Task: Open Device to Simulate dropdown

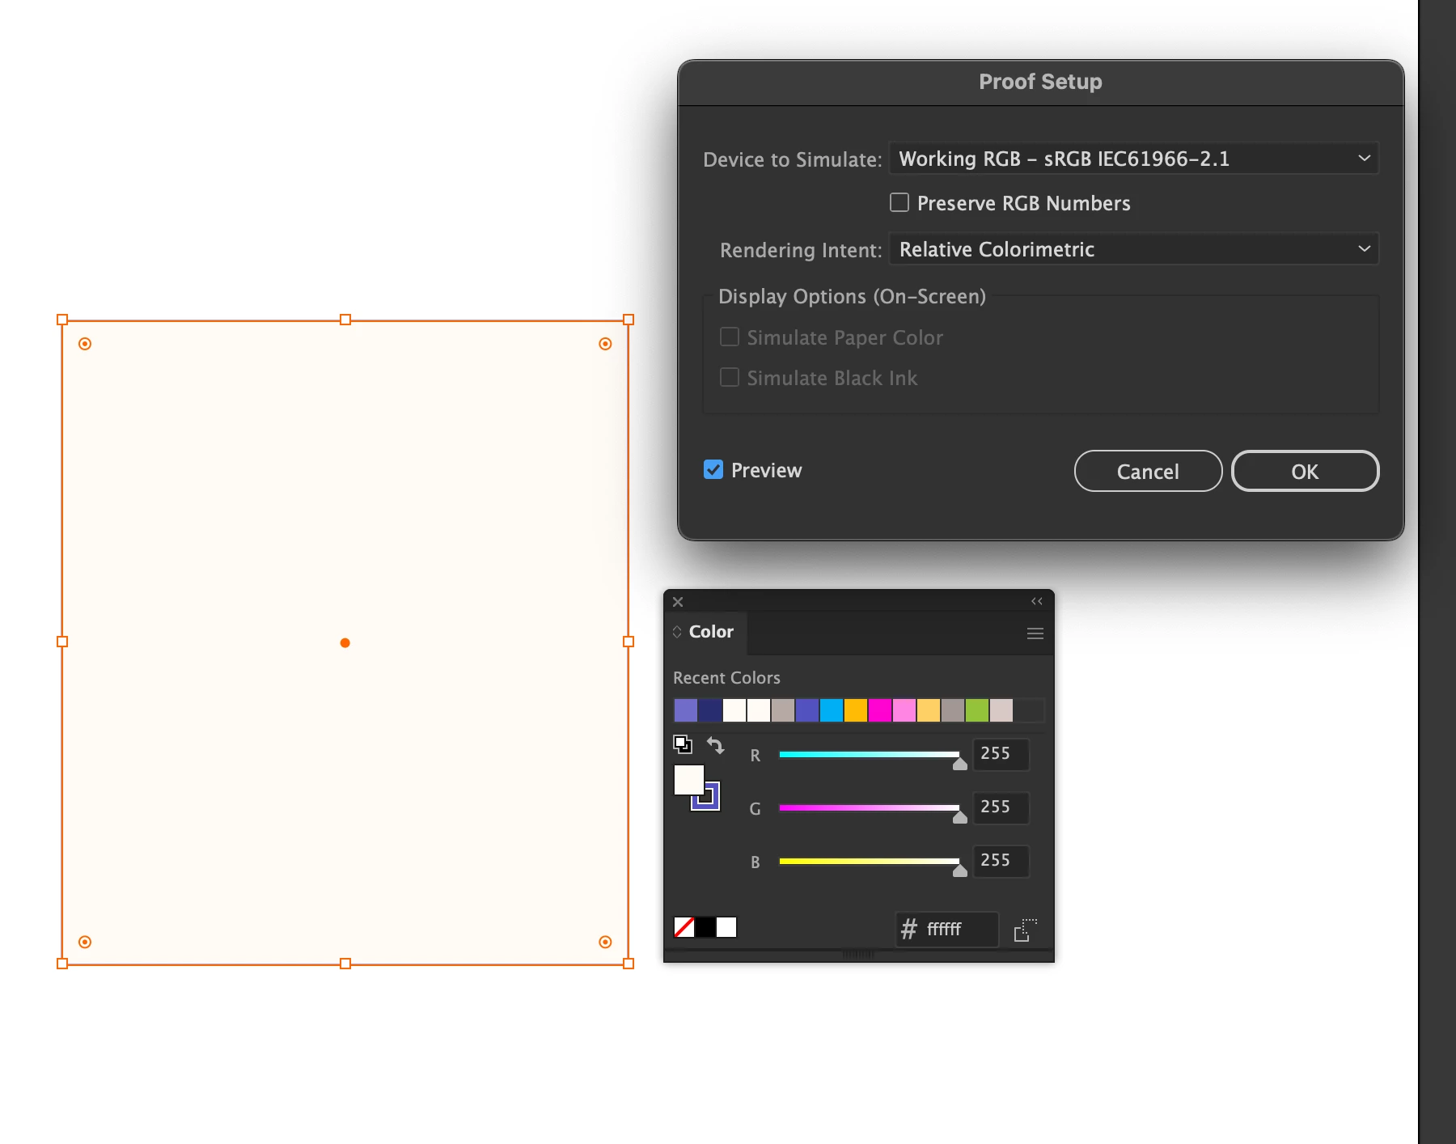Action: (1133, 159)
